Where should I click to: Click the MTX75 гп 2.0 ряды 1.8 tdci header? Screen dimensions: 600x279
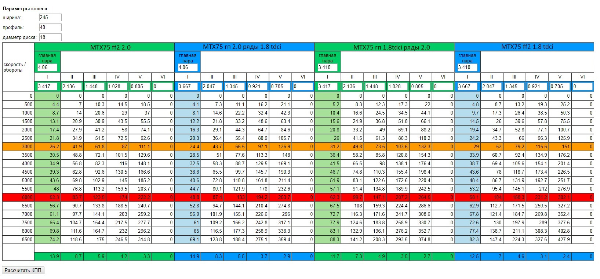[x=244, y=47]
